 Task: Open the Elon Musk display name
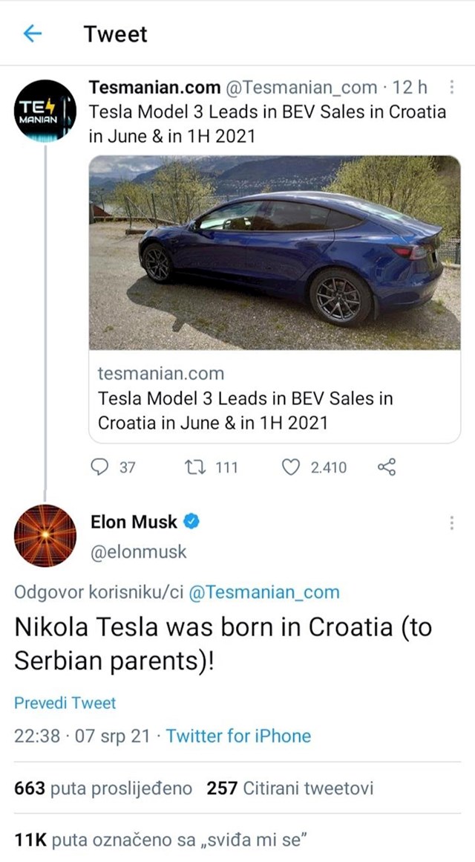click(x=134, y=521)
